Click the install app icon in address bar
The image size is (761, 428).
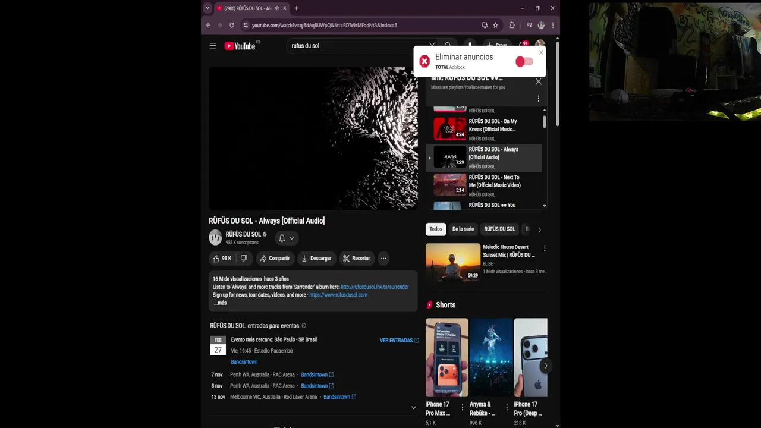[x=485, y=25]
